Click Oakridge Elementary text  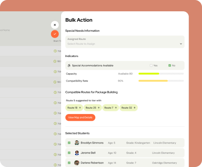pyautogui.click(x=164, y=163)
